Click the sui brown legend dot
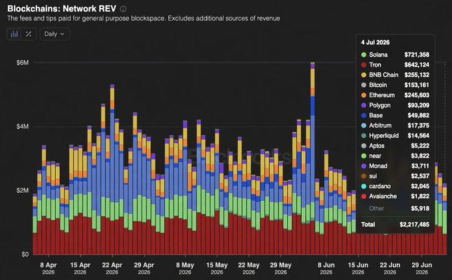This screenshot has width=452, height=280. click(x=364, y=176)
